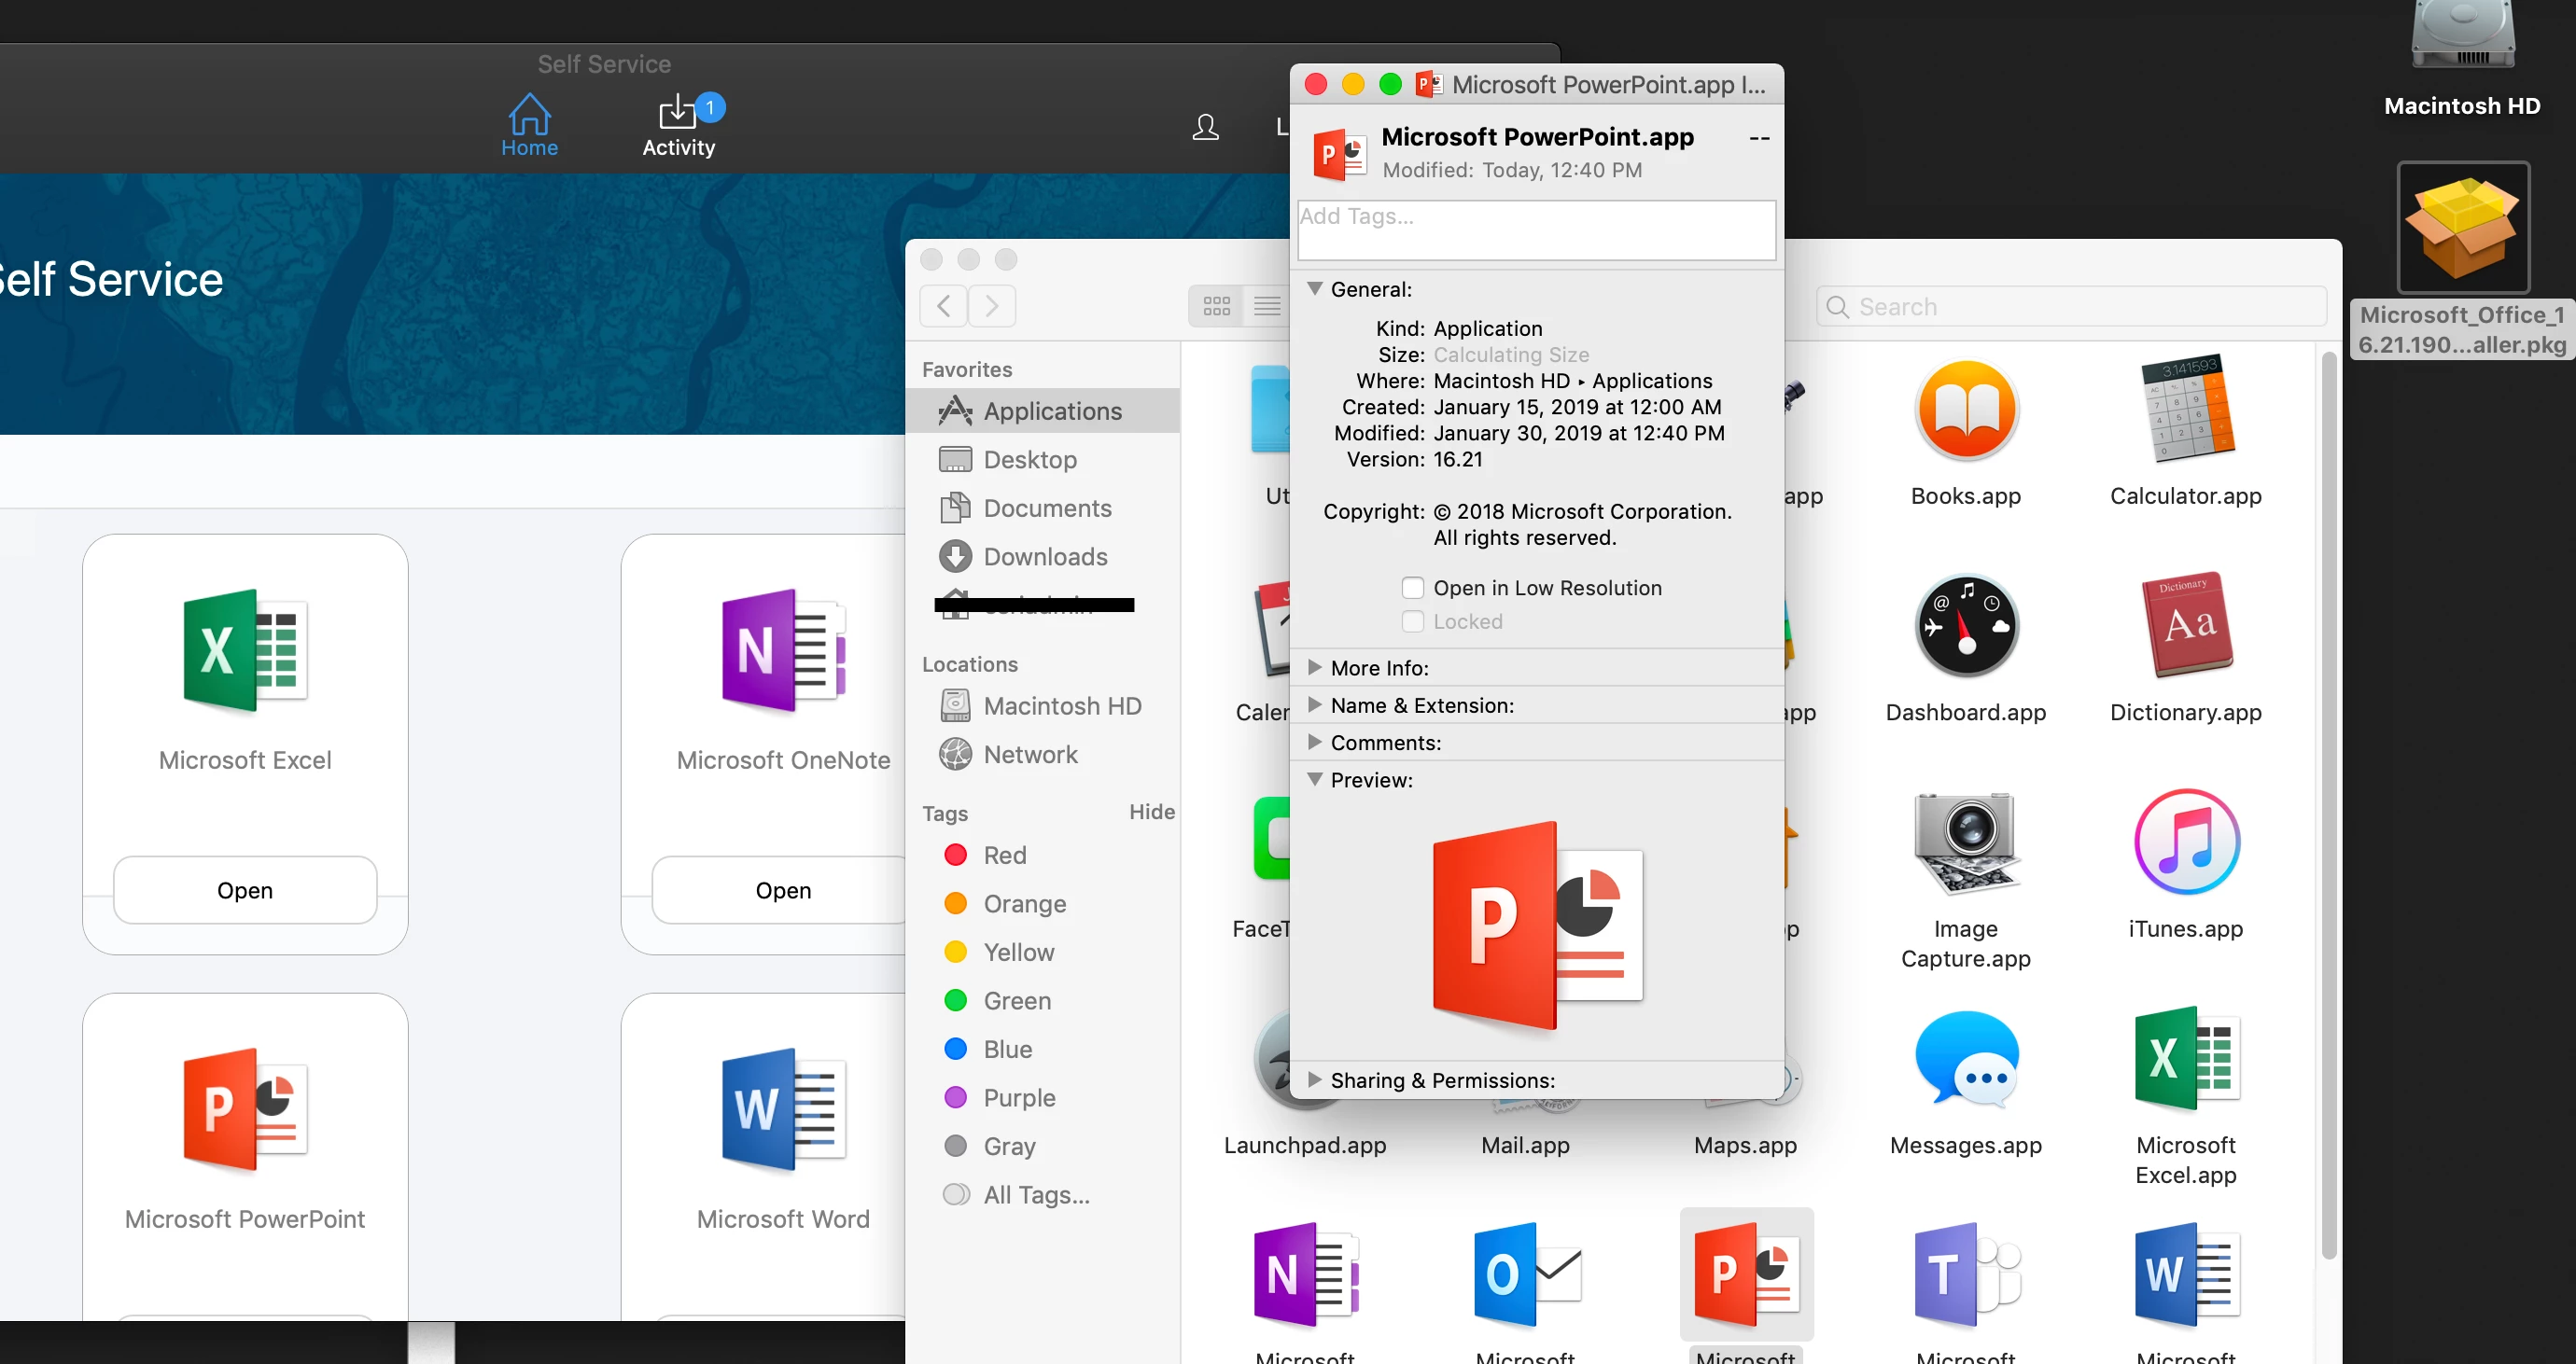Switch Finder to icon view

pyautogui.click(x=1216, y=306)
